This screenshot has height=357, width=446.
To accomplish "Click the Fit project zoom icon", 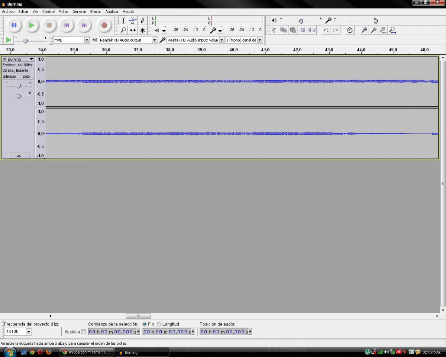I will point(392,30).
